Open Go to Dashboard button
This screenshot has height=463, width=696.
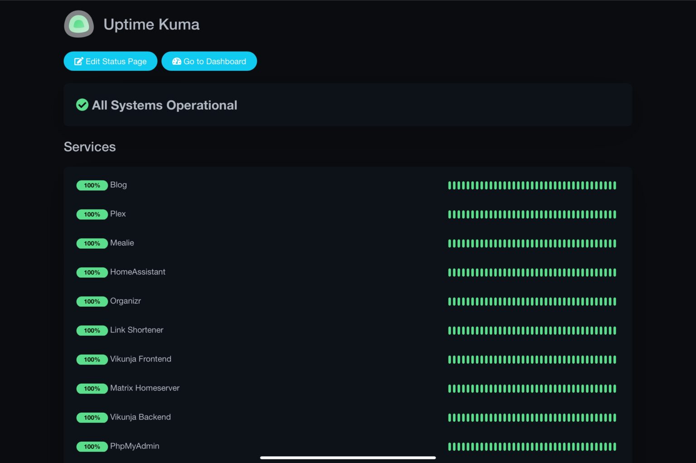209,62
